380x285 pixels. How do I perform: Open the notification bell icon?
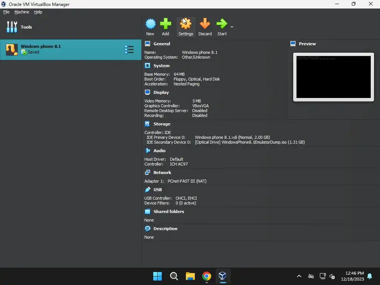[x=370, y=276]
